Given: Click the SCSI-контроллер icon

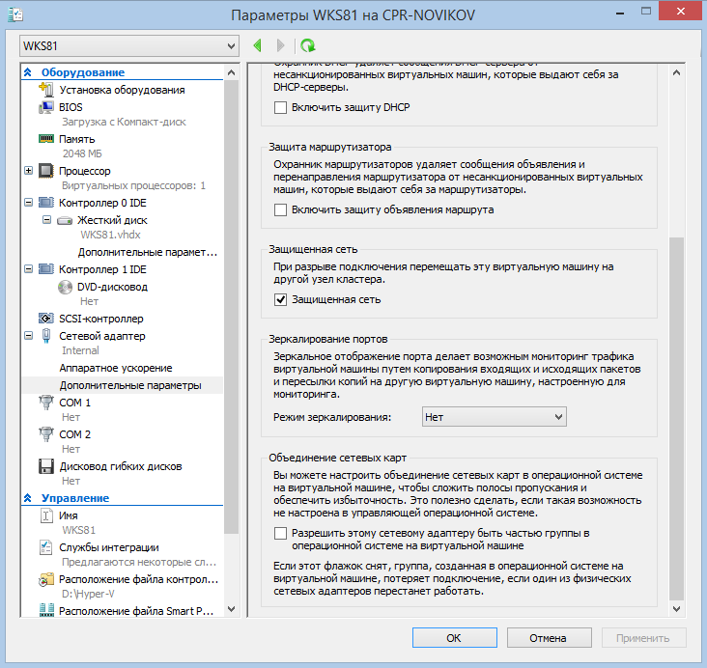Looking at the screenshot, I should (45, 319).
